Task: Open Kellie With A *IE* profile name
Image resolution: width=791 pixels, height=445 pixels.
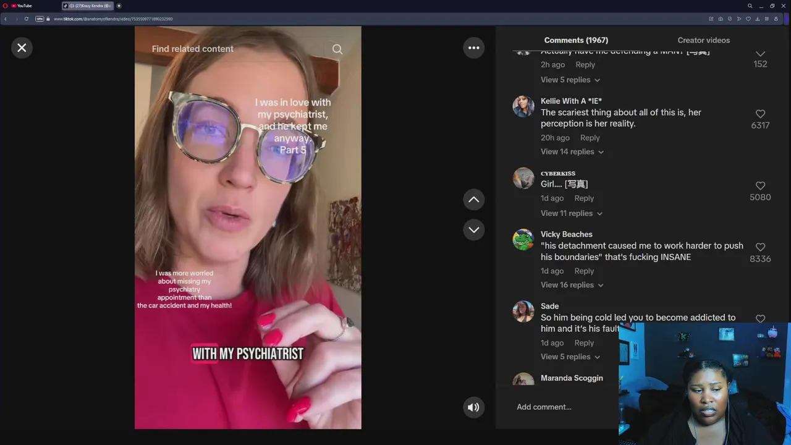Action: (571, 101)
